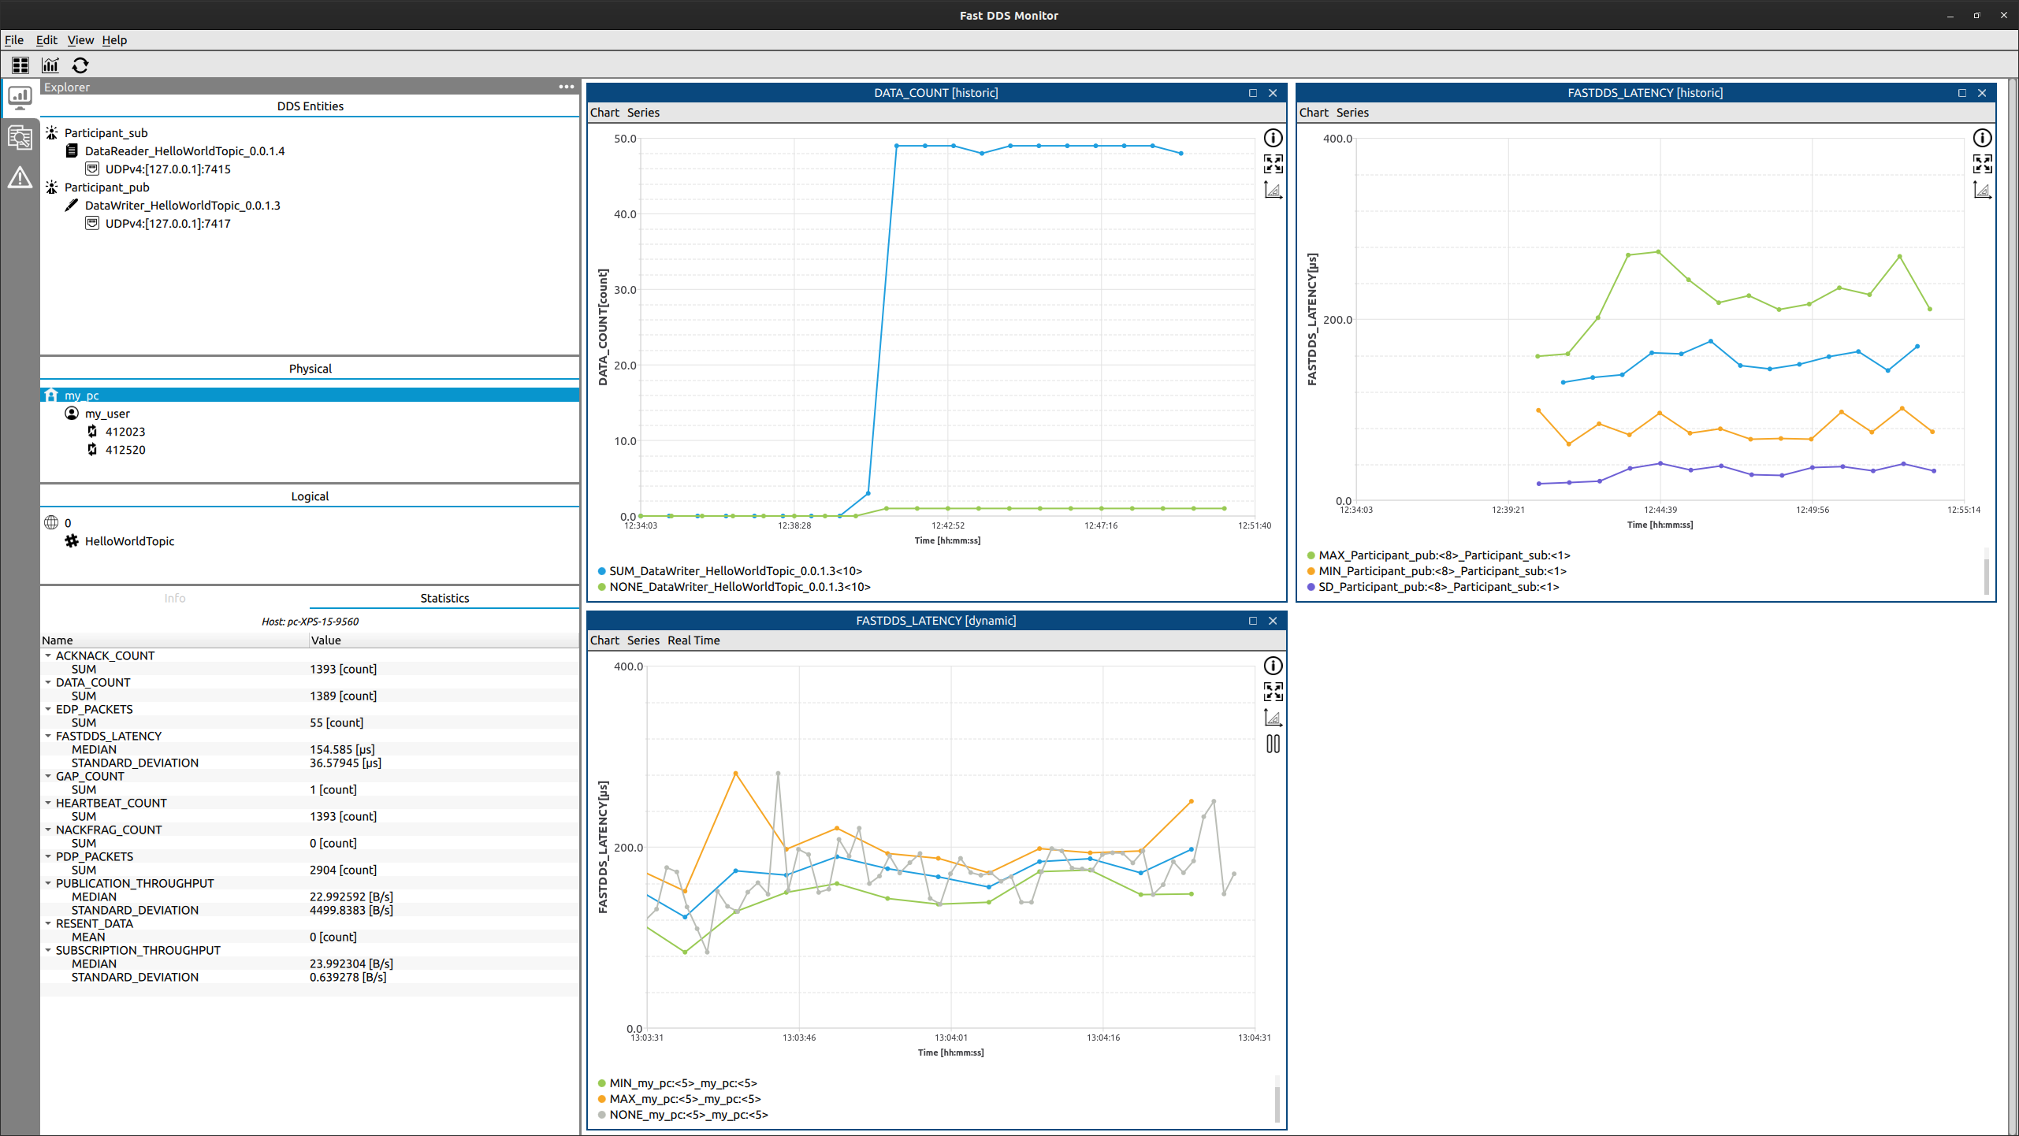Viewport: 2019px width, 1136px height.
Task: Collapse the ACKNACK_COUNT statistics row
Action: point(48,655)
